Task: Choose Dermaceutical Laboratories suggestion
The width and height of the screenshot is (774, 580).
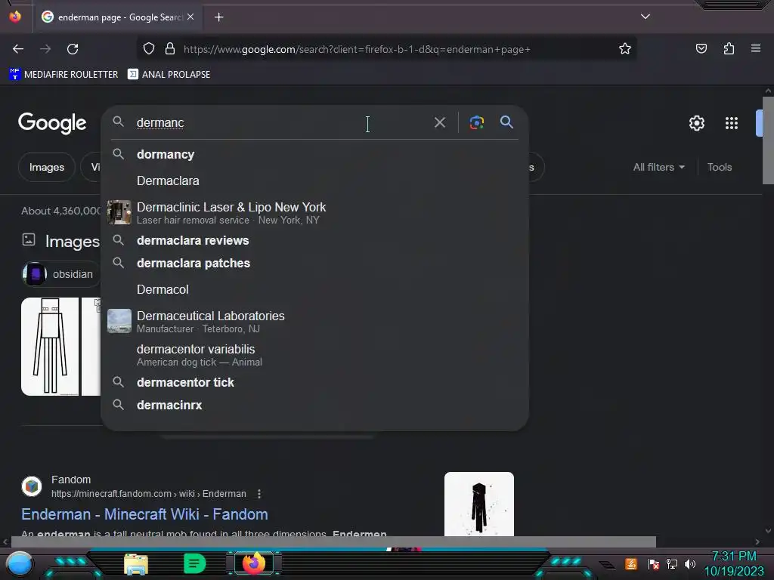Action: point(315,321)
